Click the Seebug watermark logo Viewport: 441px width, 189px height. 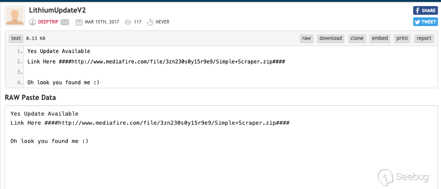404,176
